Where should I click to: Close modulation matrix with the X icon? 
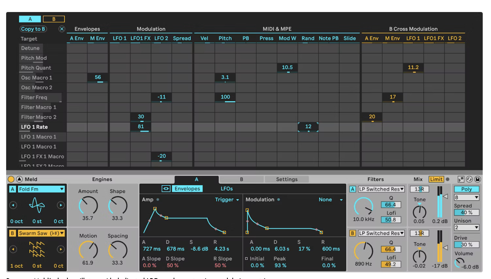coord(62,29)
